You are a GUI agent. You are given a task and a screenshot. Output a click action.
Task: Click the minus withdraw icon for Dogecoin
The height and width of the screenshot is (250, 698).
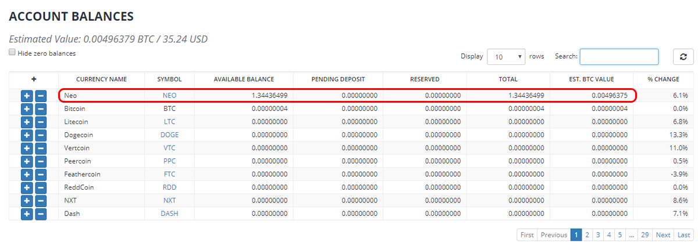point(41,135)
